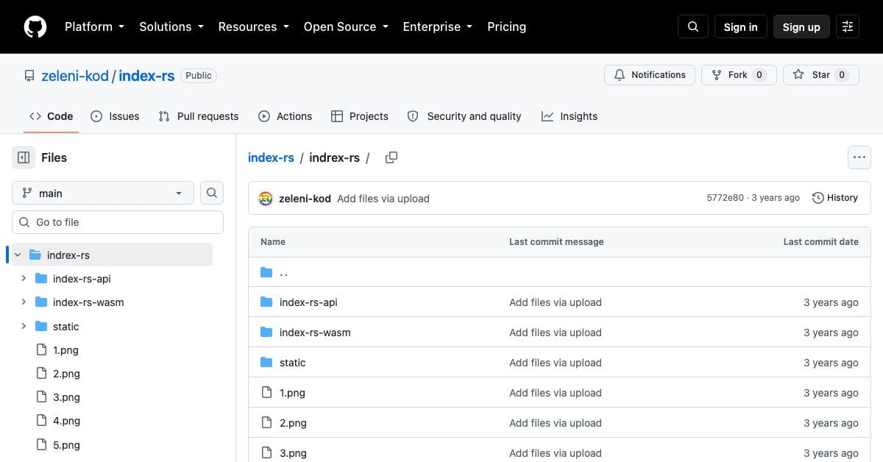Switch to the Issues tab
The image size is (883, 462).
coord(115,116)
